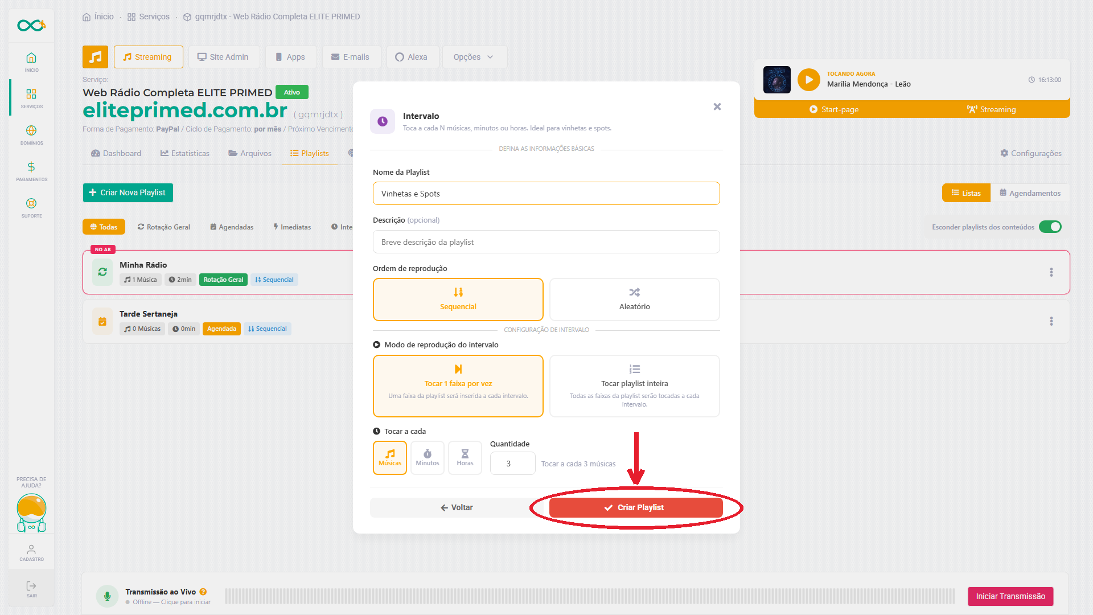Click the Sair logout icon
This screenshot has height=615, width=1093.
(31, 589)
